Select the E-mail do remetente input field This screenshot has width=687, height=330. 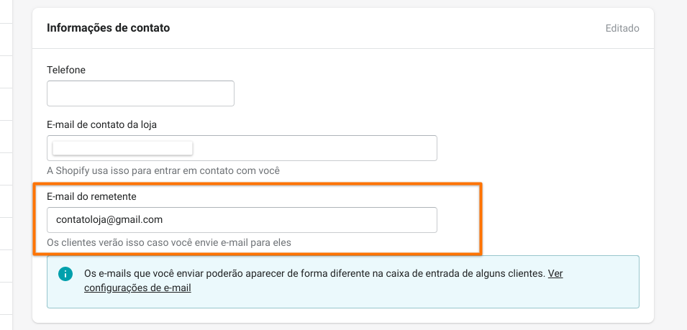[x=242, y=220]
